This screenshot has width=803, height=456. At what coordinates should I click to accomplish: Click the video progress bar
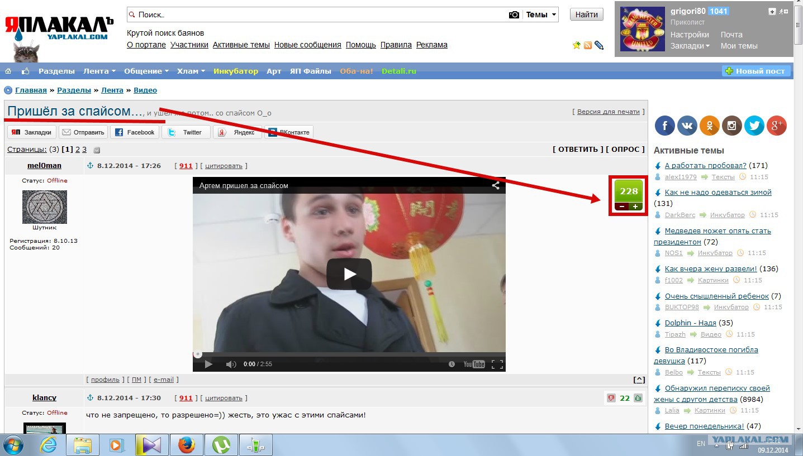[x=349, y=354]
